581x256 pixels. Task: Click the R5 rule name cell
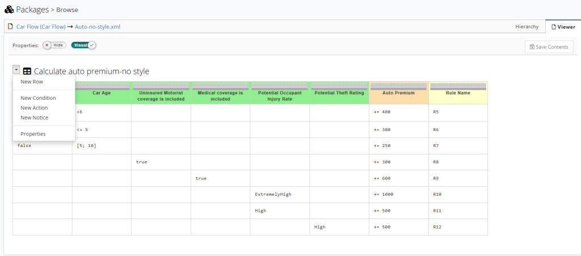[458, 112]
